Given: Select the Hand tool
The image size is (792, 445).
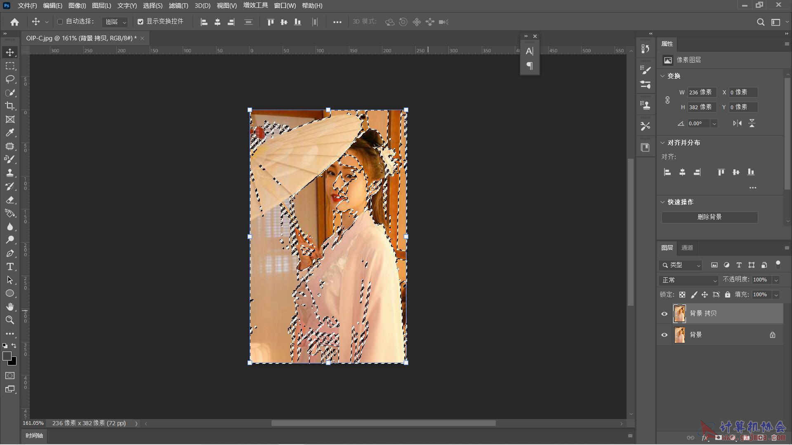Looking at the screenshot, I should click(10, 307).
